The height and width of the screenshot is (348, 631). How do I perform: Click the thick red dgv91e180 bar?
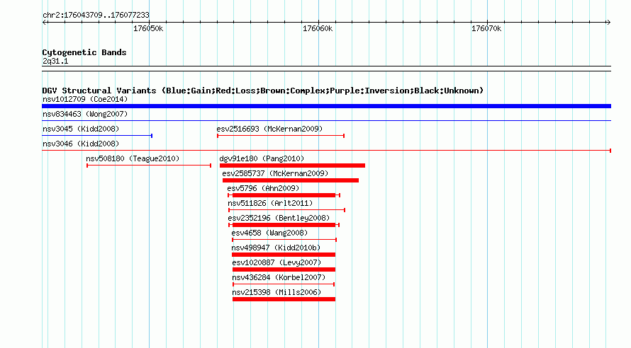(292, 166)
